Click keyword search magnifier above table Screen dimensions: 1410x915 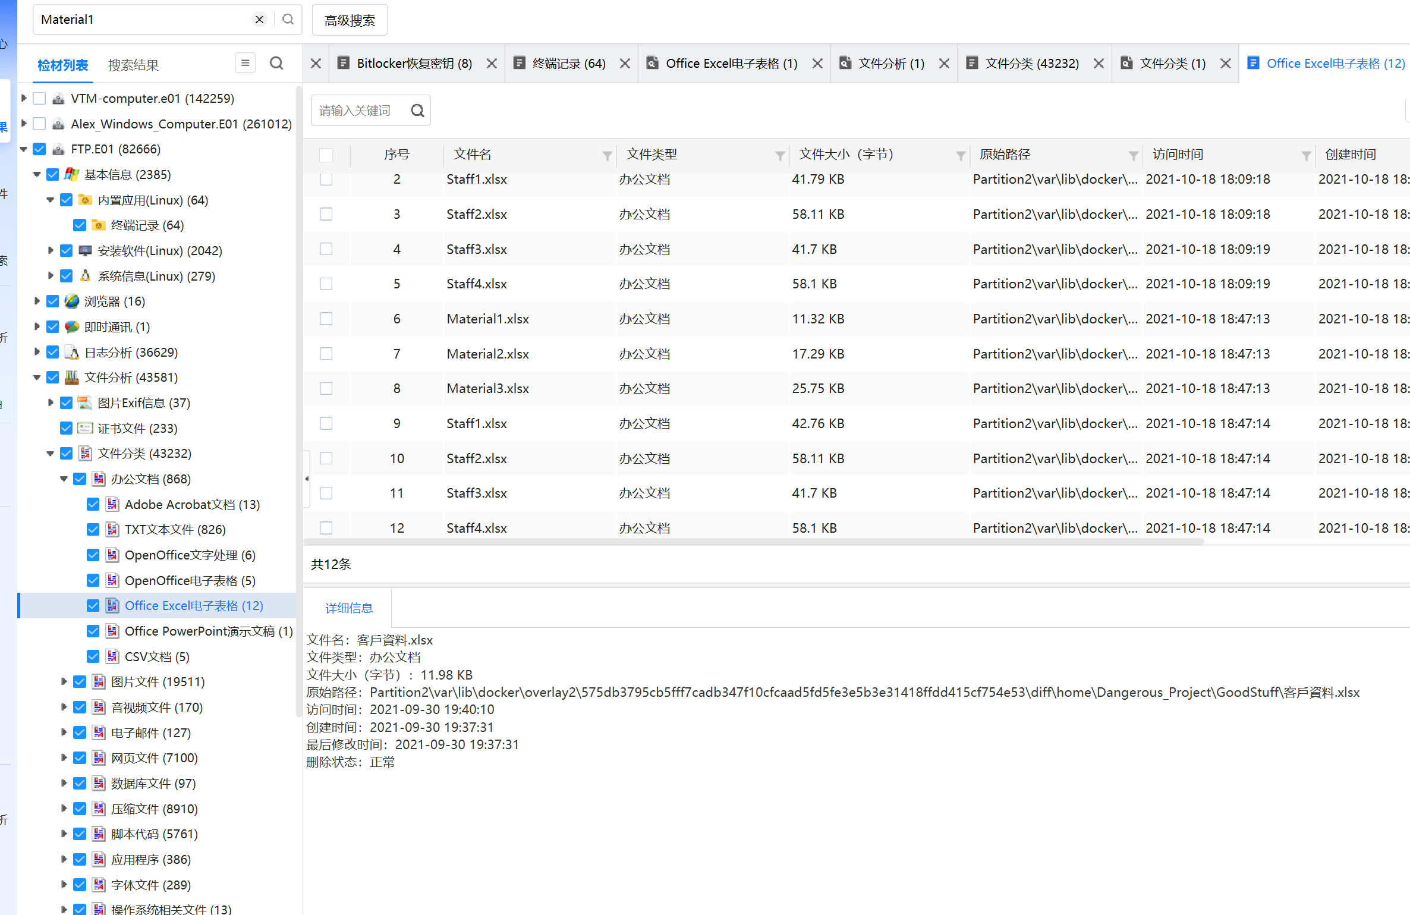418,111
